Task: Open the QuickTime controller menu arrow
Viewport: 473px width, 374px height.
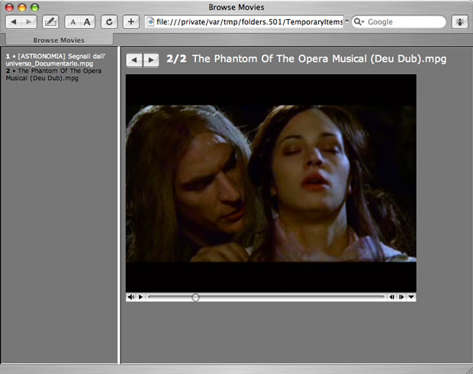Action: click(x=411, y=297)
